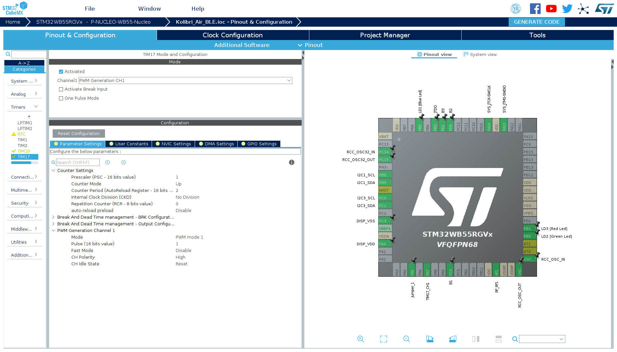The image size is (617, 352).
Task: Enable One Pulse Mode
Action: [x=61, y=98]
